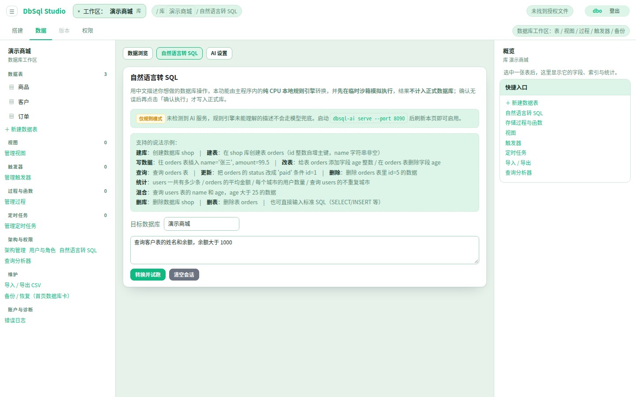Open 导入 / 导出 in 快捷入口 panel
Image resolution: width=636 pixels, height=397 pixels.
518,163
